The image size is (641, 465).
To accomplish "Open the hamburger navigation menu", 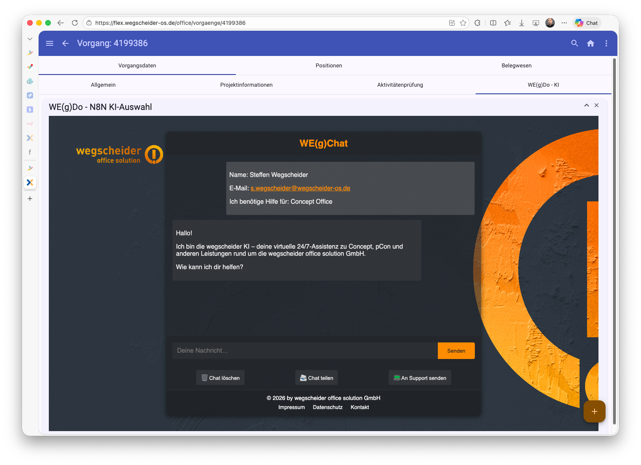I will click(50, 43).
